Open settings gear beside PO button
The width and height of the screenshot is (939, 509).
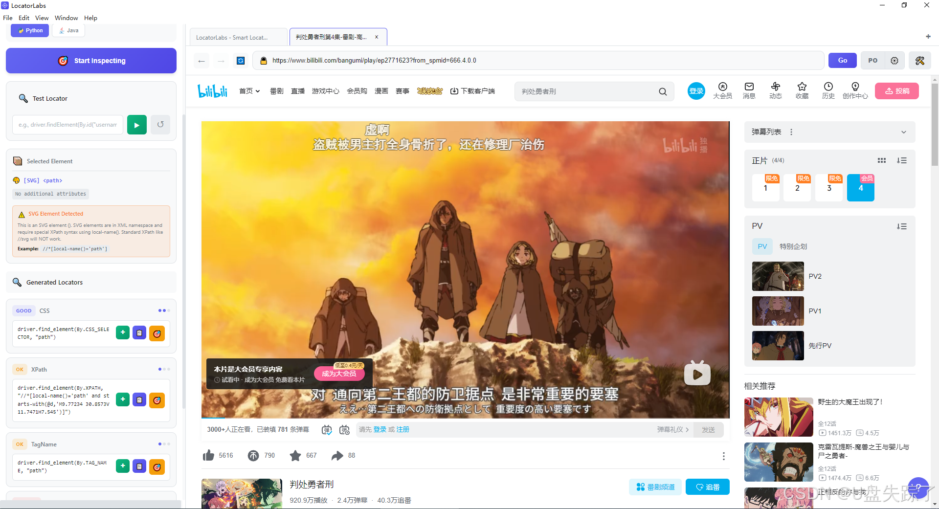click(894, 61)
